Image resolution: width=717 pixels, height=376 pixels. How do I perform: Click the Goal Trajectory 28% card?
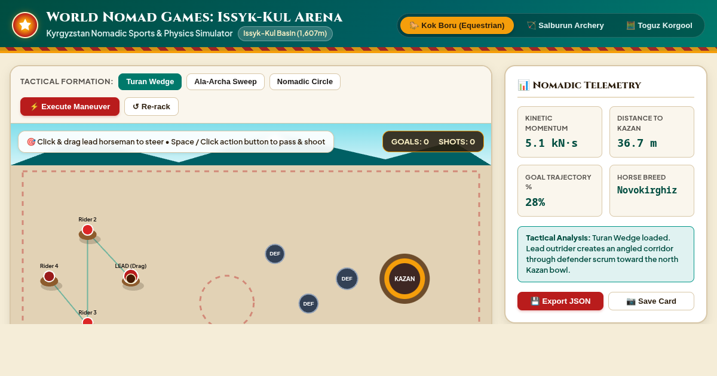point(560,190)
